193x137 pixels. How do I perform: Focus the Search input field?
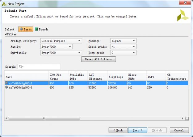coord(39,66)
